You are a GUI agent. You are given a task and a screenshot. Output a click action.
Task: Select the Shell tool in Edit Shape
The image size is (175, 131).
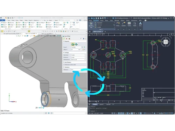coord(39,25)
